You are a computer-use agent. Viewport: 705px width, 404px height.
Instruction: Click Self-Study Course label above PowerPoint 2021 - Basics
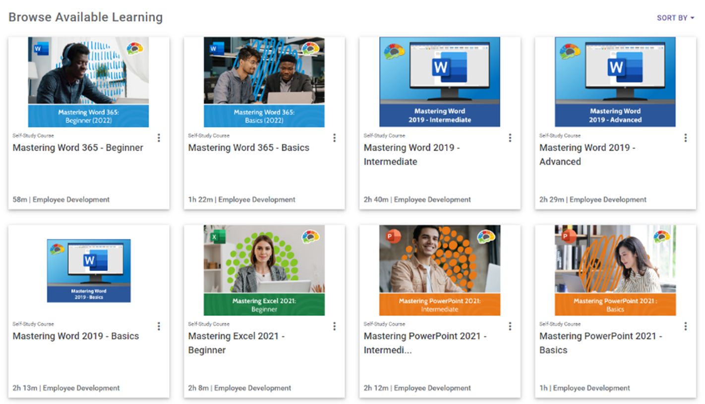pos(560,324)
